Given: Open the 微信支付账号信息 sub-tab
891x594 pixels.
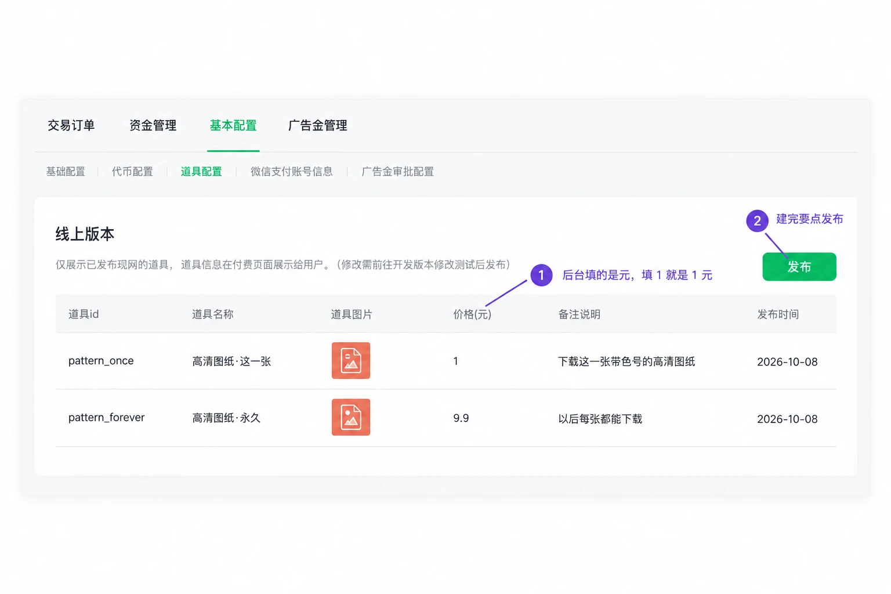Looking at the screenshot, I should [292, 172].
